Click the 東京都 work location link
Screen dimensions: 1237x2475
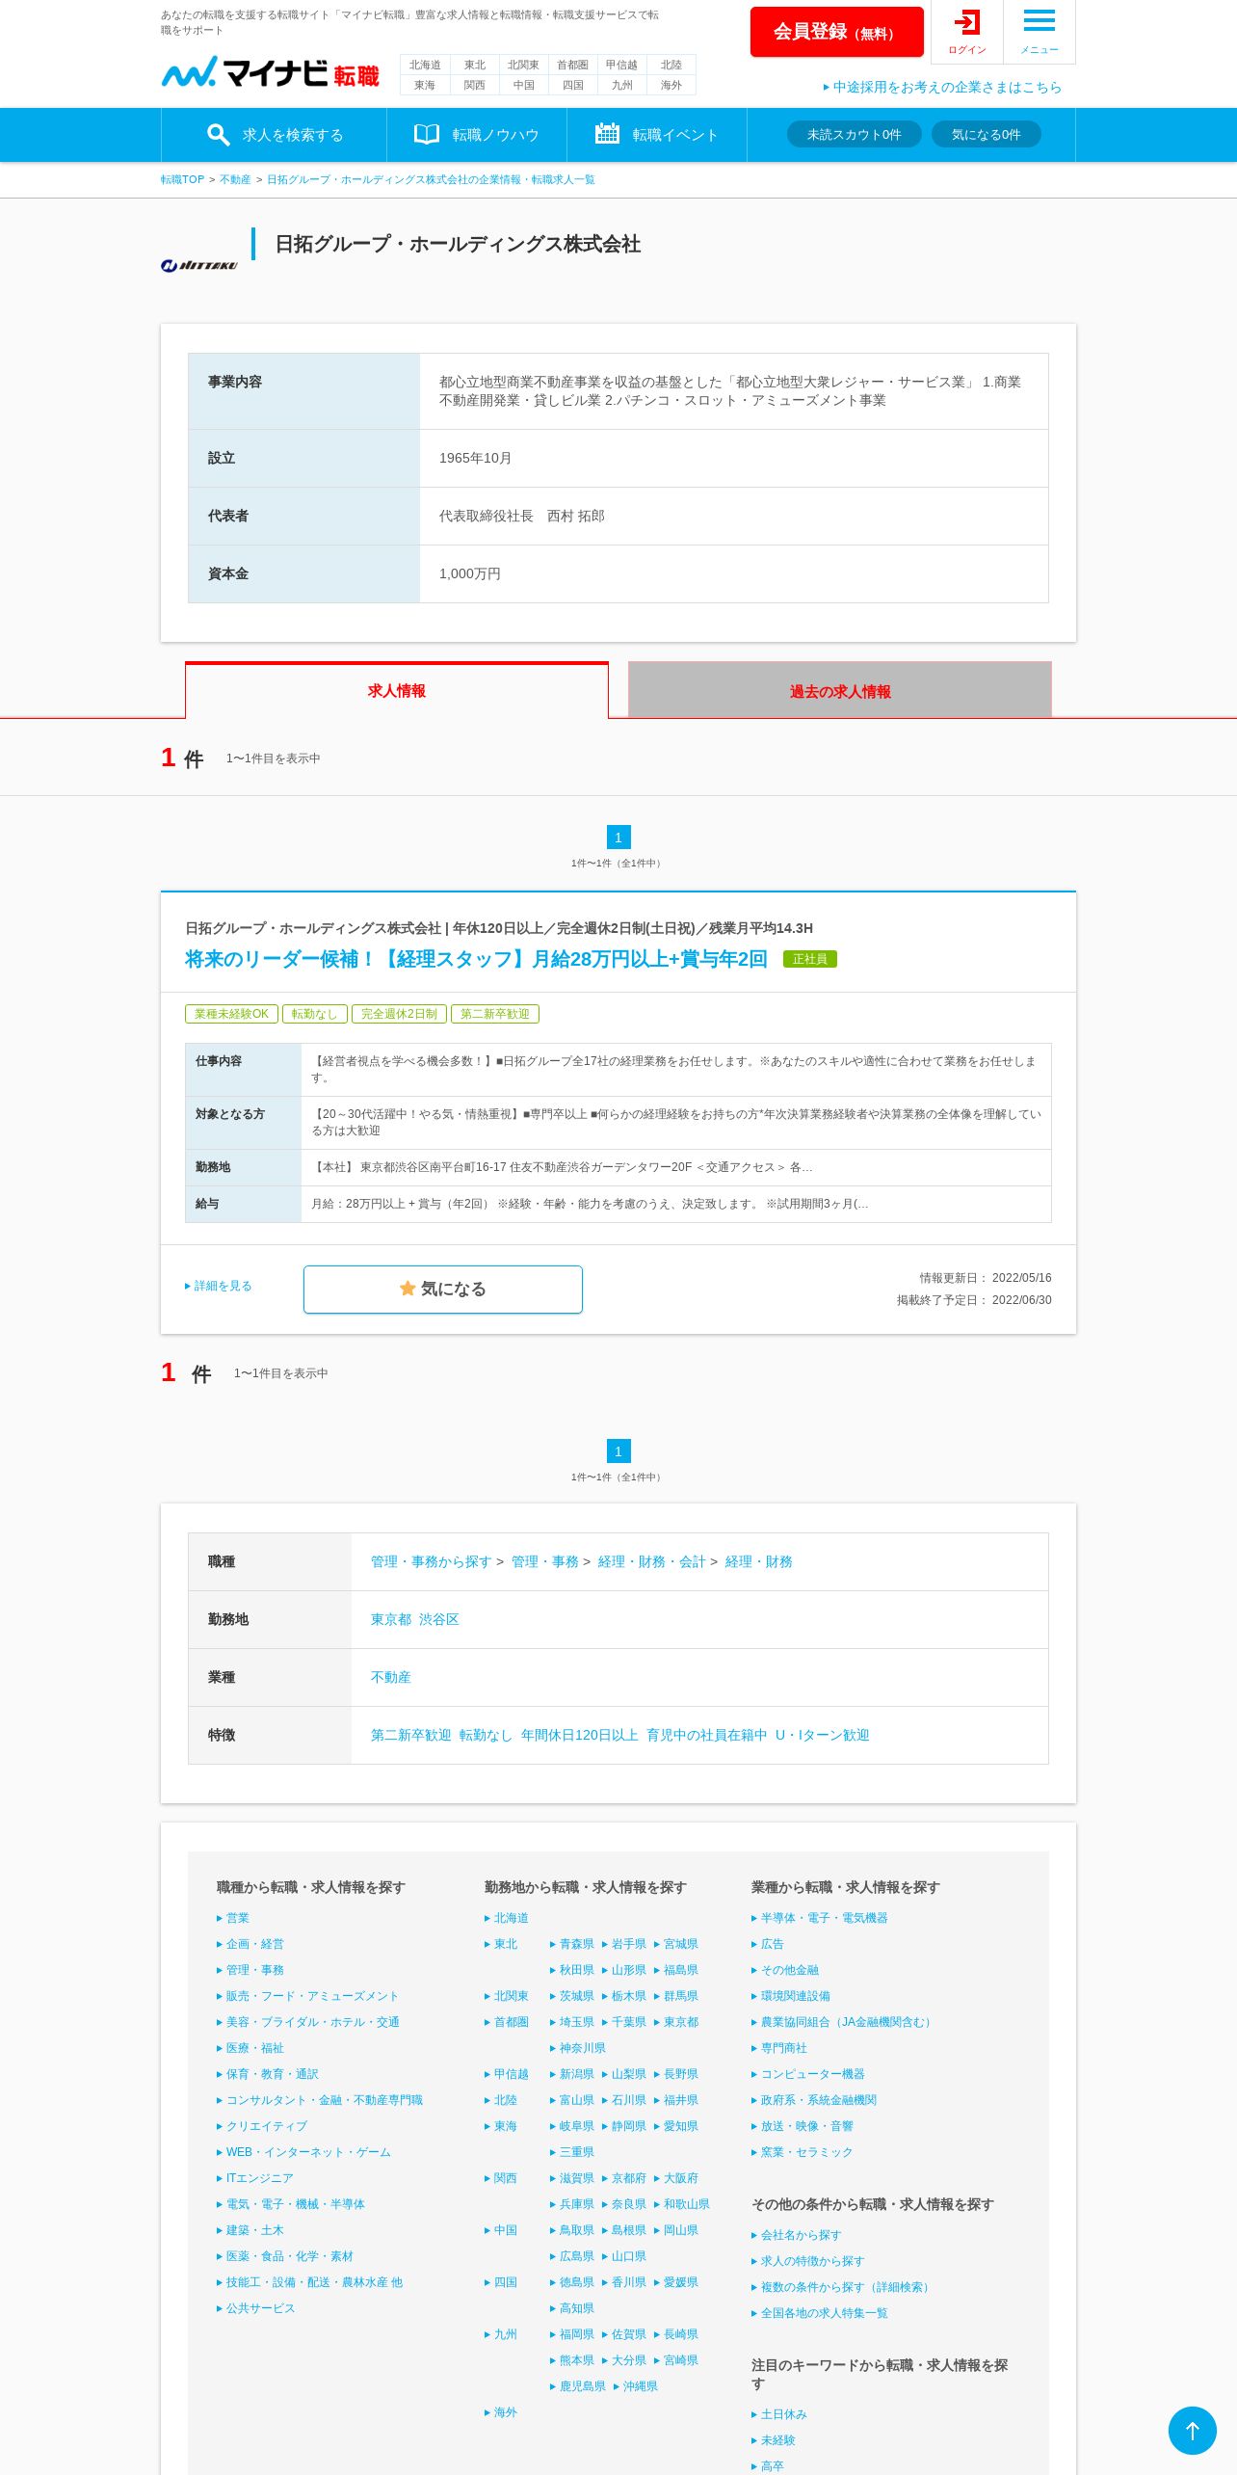(391, 1619)
